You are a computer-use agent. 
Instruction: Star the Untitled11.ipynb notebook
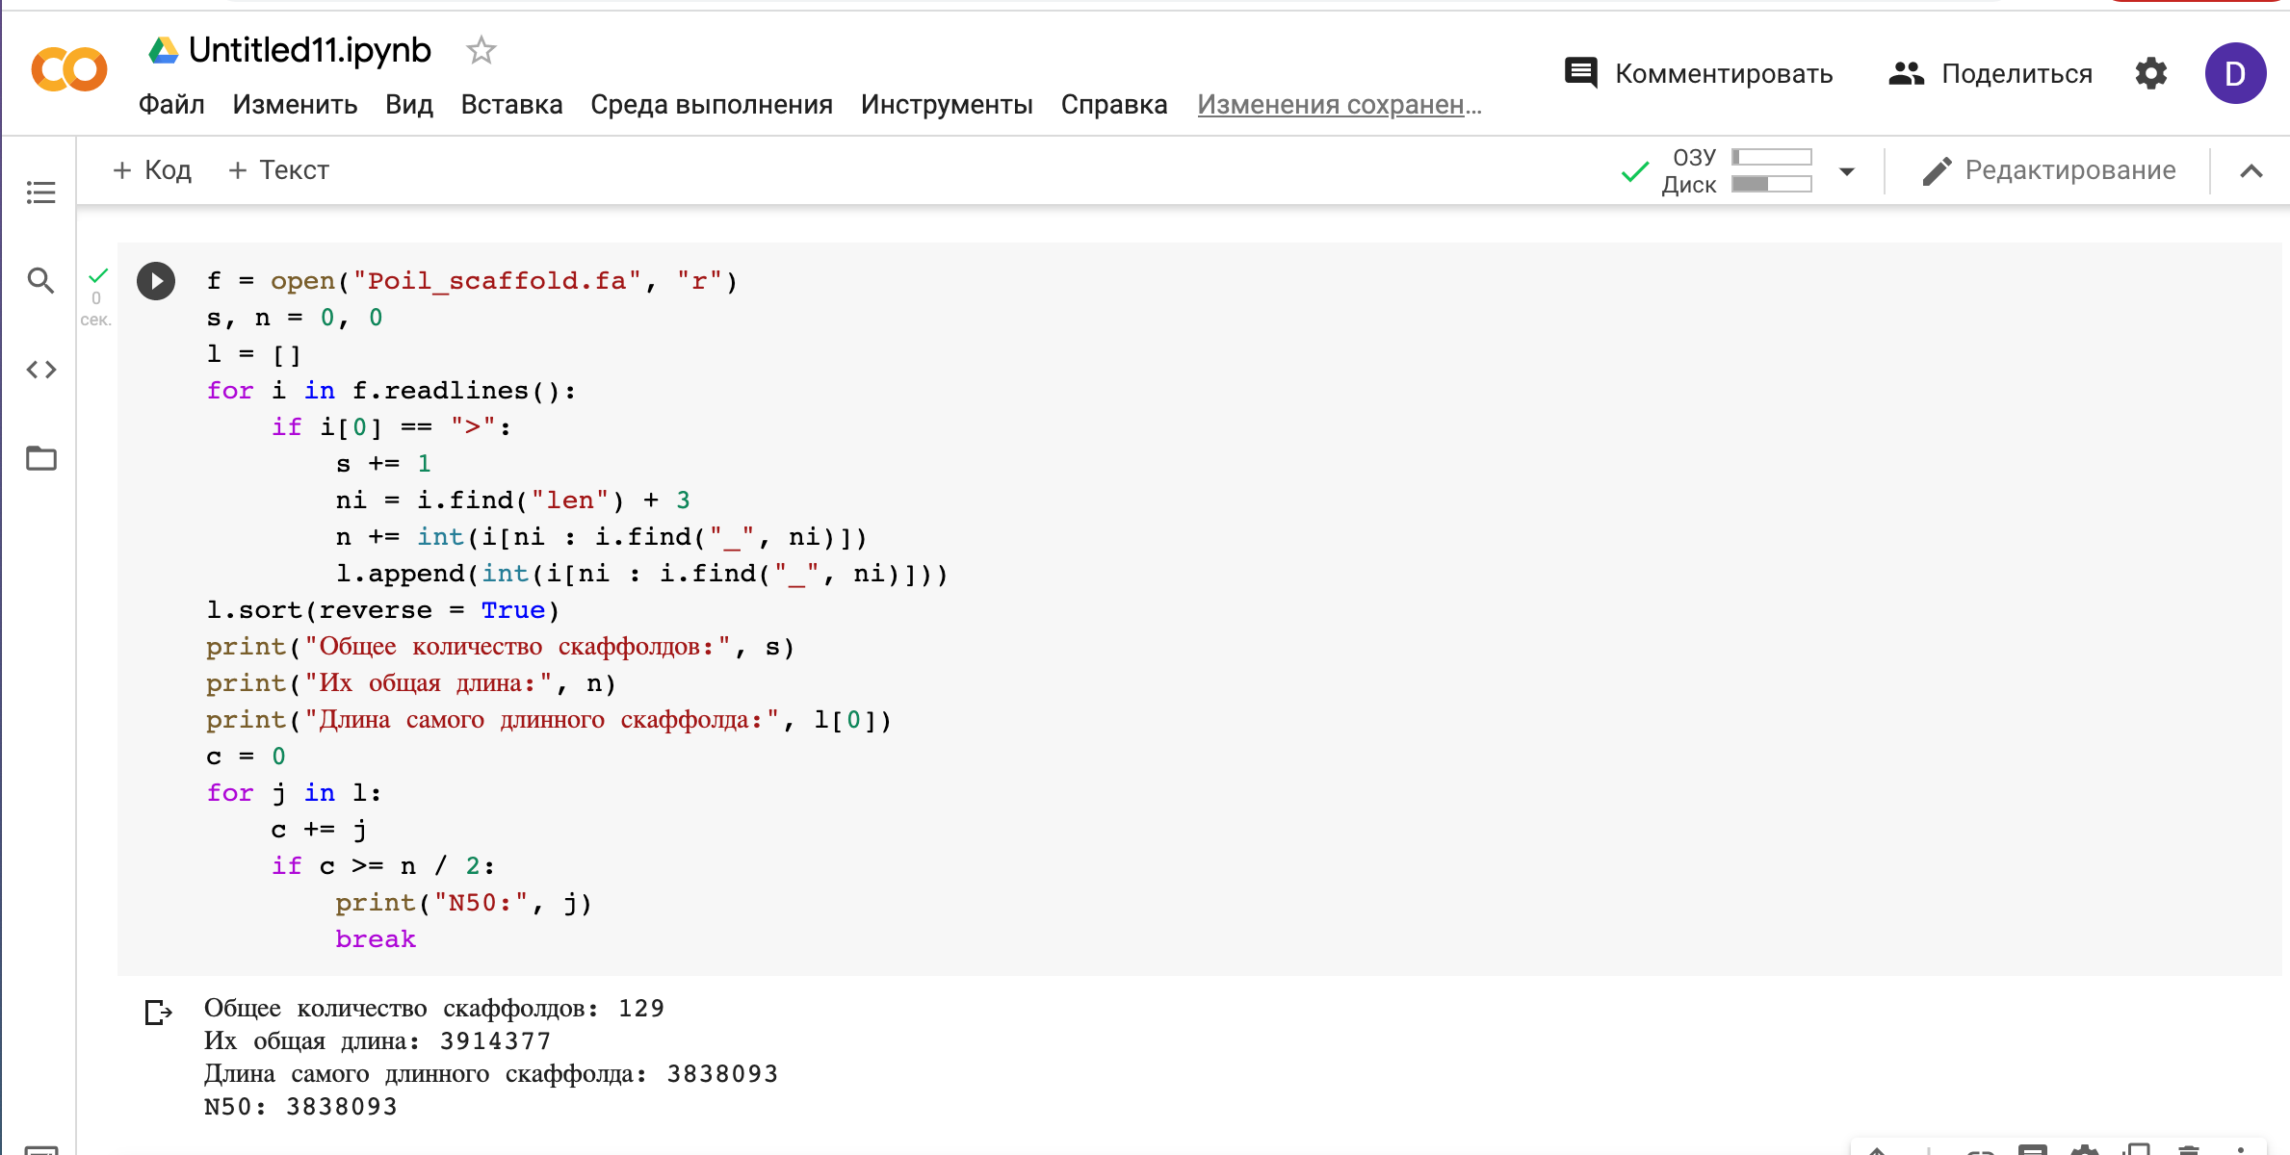(x=481, y=50)
